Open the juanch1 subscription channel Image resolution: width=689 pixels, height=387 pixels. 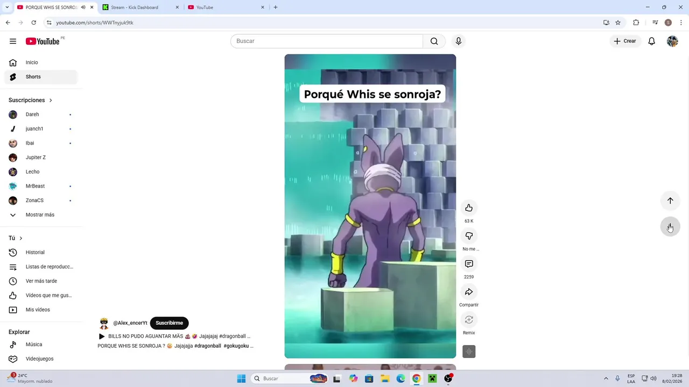[x=41, y=129]
